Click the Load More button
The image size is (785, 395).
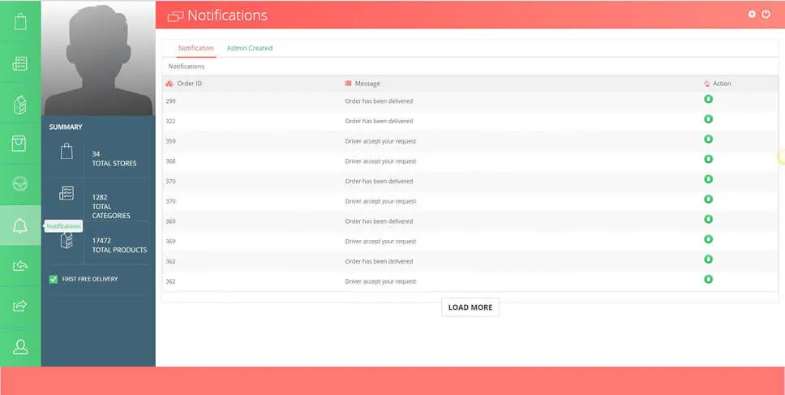[x=470, y=307]
